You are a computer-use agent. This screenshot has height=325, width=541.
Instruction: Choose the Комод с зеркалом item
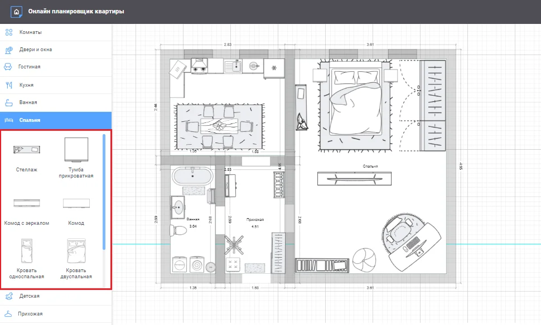pos(27,203)
